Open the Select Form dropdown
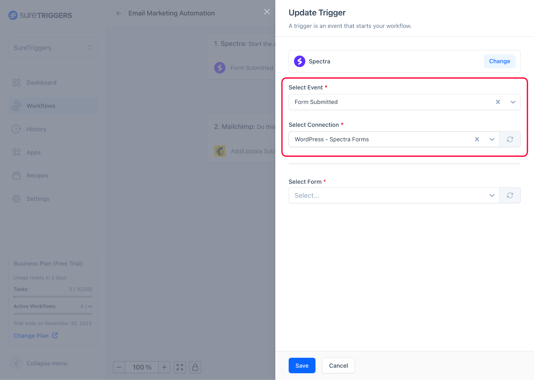 (492, 195)
